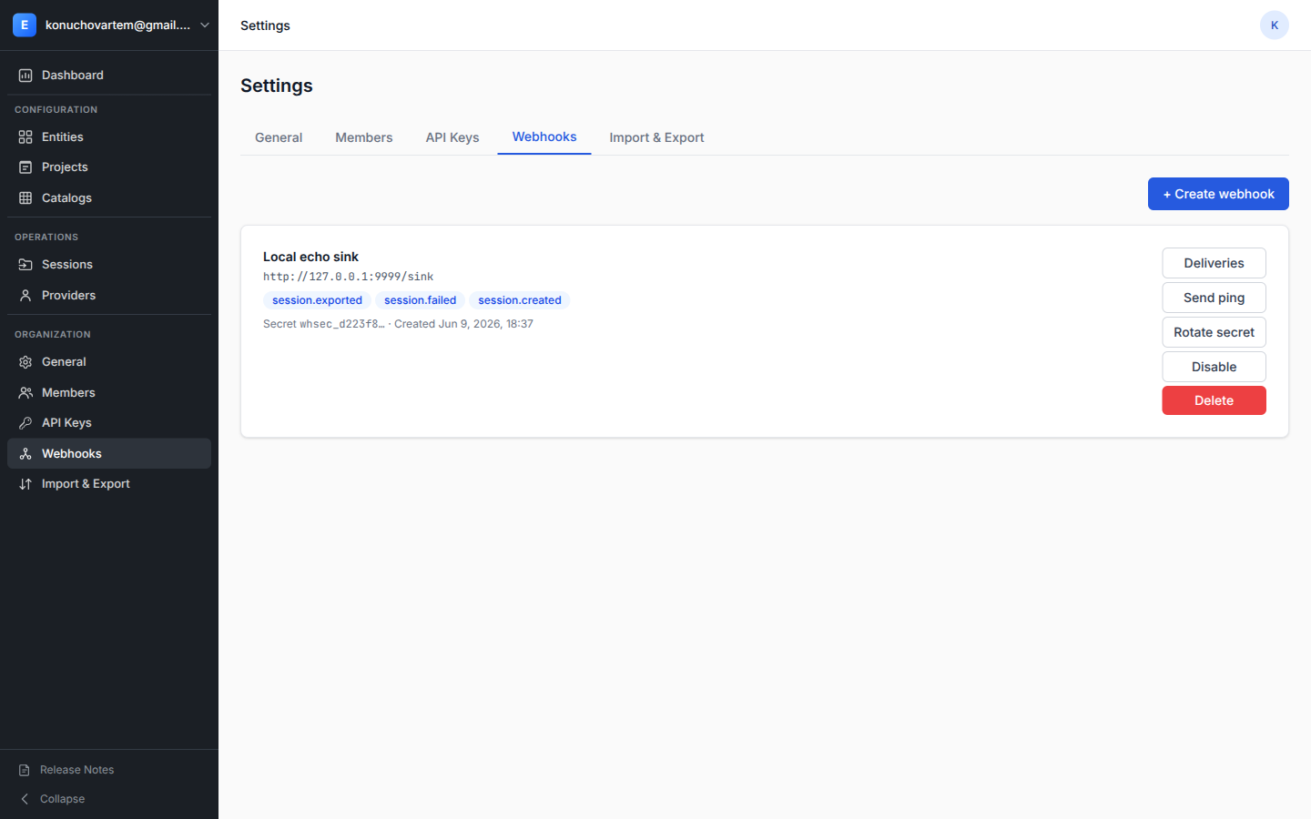Select the API Keys tab
Image resolution: width=1311 pixels, height=819 pixels.
point(452,137)
